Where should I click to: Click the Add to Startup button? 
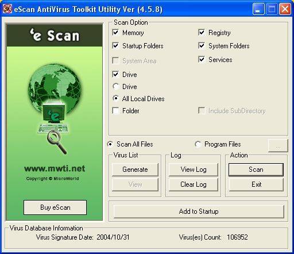(x=199, y=211)
